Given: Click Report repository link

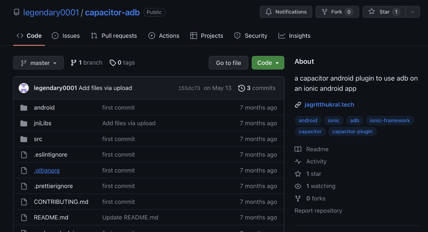Looking at the screenshot, I should 318,211.
